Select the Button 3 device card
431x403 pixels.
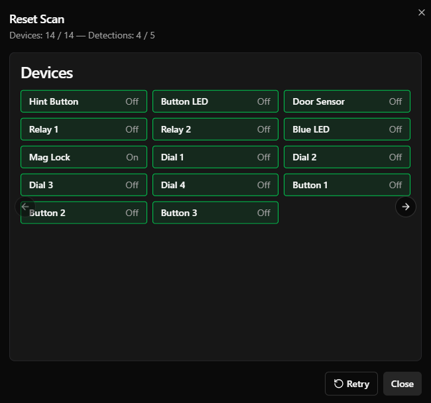[215, 213]
